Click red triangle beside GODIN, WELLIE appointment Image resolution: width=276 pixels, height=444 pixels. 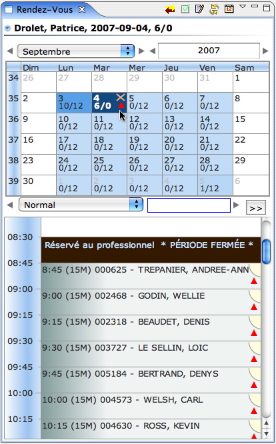[254, 307]
